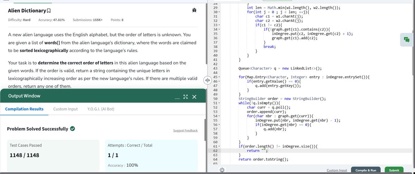Click the break; statement in code
The image size is (415, 174).
(x=269, y=47)
